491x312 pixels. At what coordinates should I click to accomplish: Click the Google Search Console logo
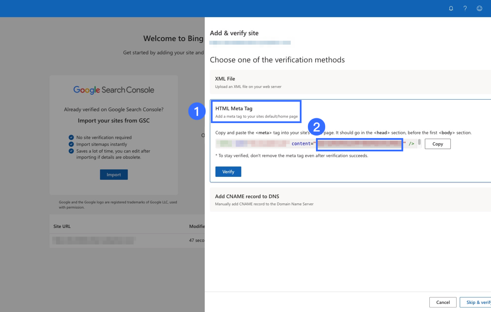114,90
